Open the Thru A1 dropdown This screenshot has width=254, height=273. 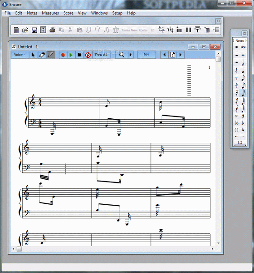101,55
